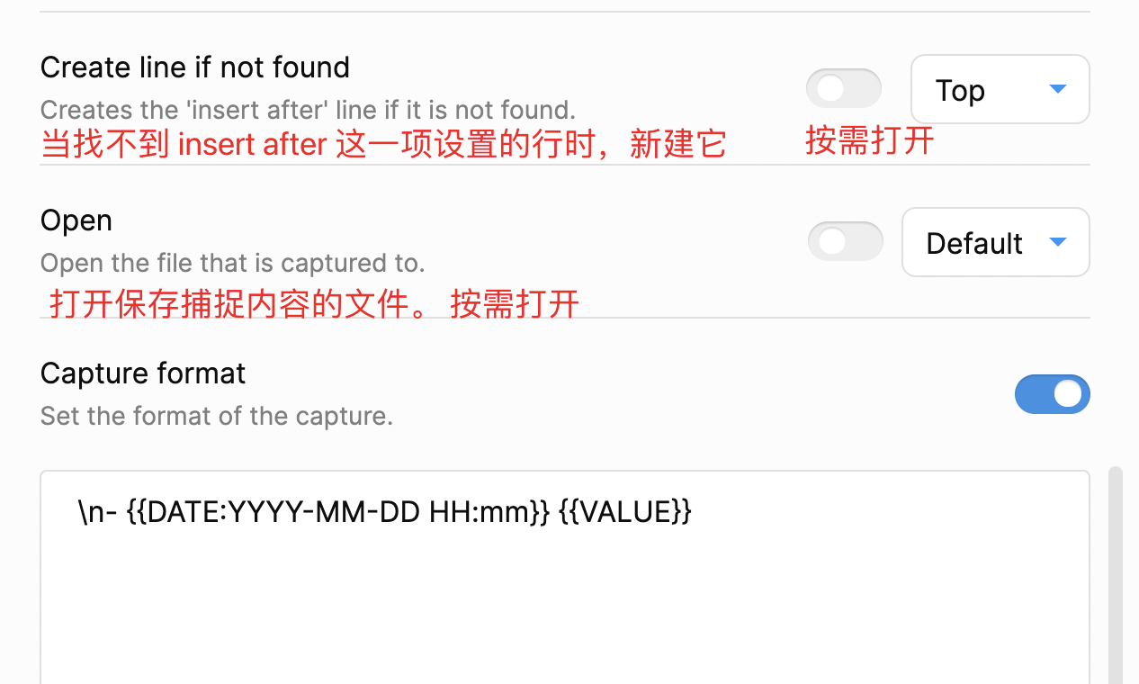Click the description 'Set the format of the capture.'
1139x684 pixels.
(217, 416)
